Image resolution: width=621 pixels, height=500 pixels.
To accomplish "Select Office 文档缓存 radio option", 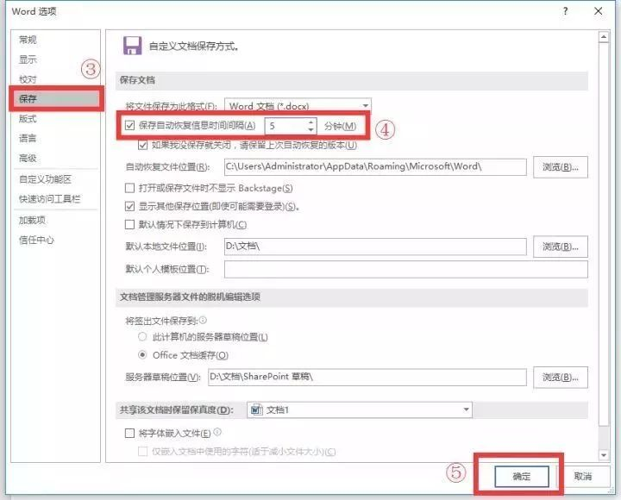I will click(142, 354).
